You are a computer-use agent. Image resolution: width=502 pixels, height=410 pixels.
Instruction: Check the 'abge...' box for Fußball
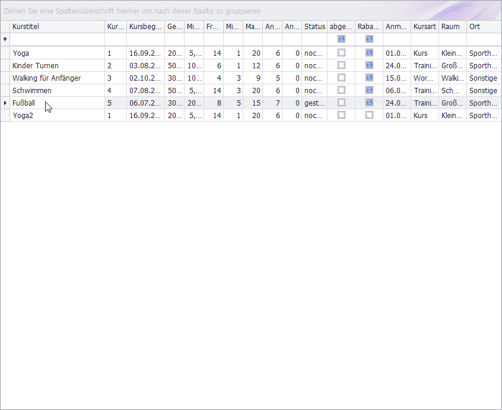coord(341,103)
